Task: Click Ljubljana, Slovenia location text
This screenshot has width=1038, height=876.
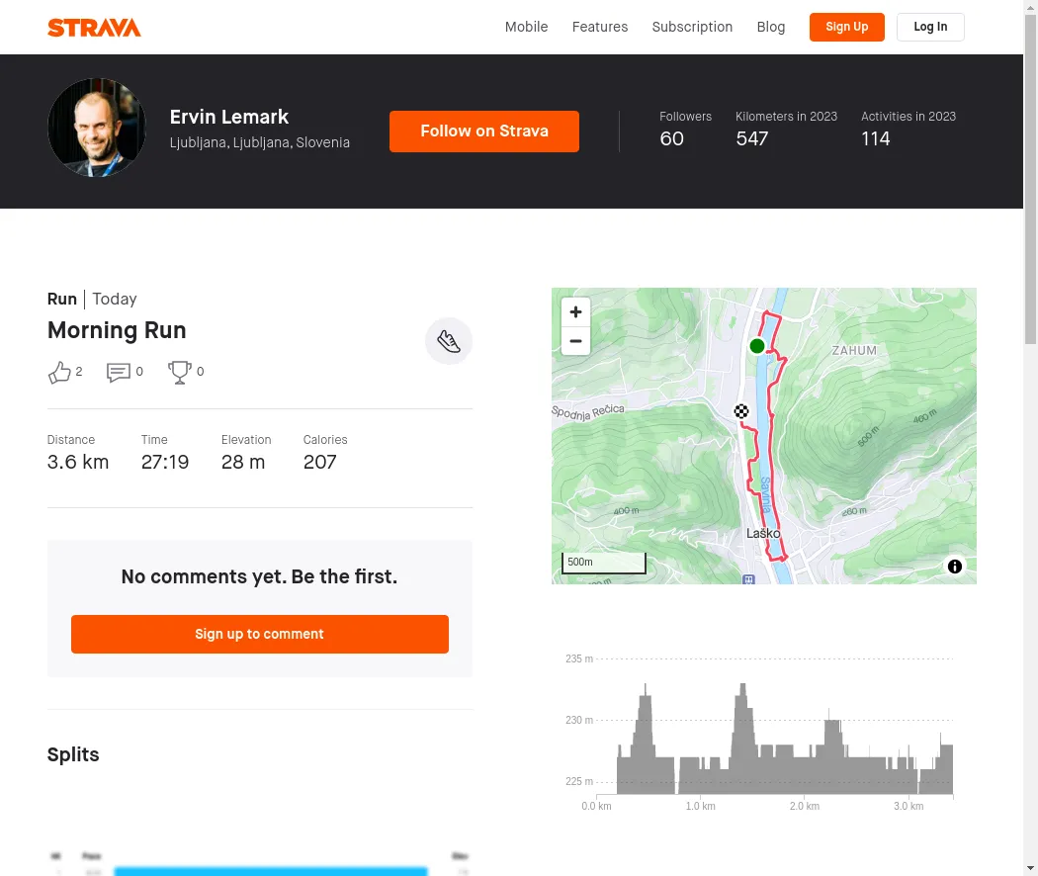Action: [259, 142]
